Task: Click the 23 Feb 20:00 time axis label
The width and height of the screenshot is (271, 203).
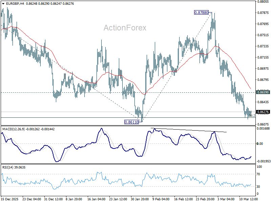Action: click(x=205, y=199)
